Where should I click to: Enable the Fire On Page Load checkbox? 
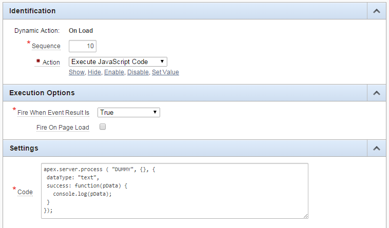[103, 127]
